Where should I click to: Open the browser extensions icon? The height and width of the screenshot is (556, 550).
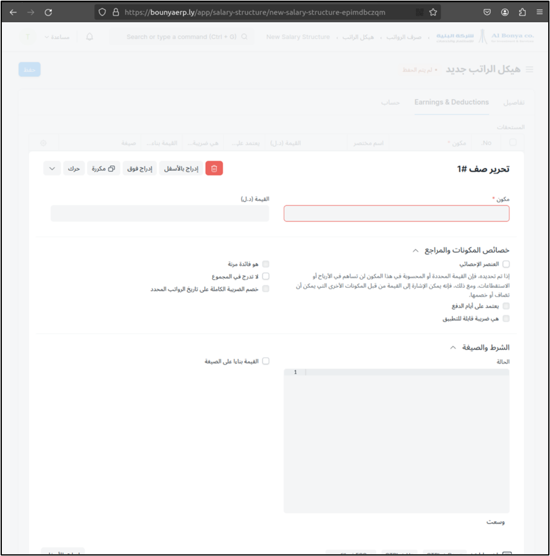522,12
